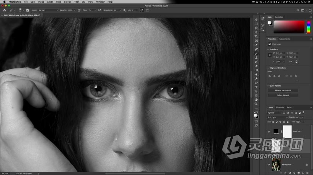
Task: Open the Apple menu
Action: (4, 2)
